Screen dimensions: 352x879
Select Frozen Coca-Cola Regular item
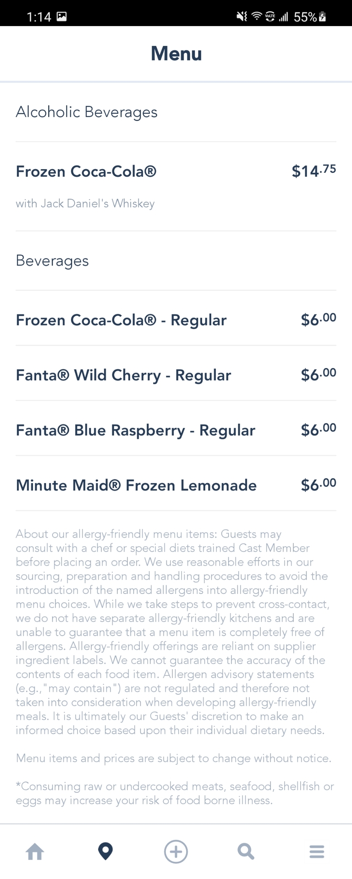121,320
